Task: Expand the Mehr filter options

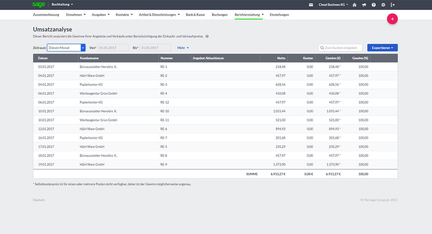Action: point(183,48)
